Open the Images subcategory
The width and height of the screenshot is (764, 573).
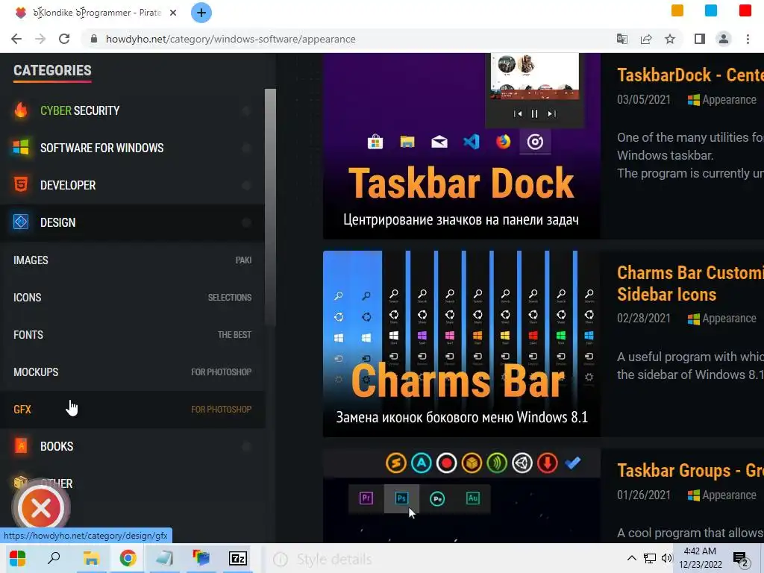coord(131,260)
